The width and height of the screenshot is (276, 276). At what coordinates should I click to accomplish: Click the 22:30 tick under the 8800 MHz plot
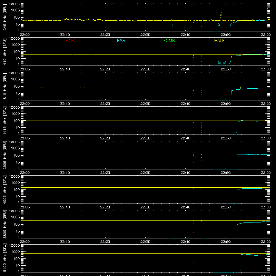coord(145,242)
